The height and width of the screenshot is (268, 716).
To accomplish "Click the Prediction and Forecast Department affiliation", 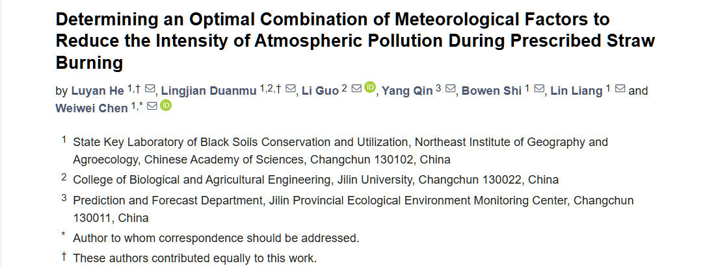I will (353, 201).
